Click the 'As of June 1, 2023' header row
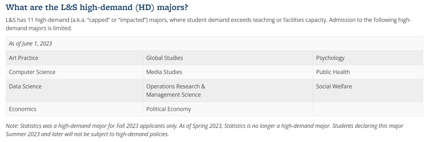 pyautogui.click(x=214, y=44)
